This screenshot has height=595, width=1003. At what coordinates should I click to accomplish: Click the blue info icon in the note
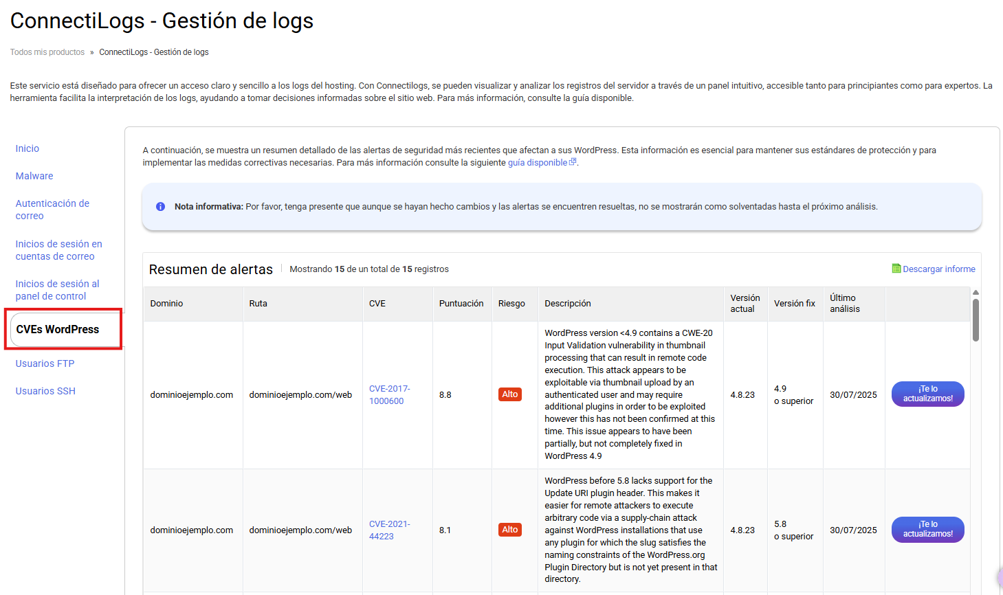(x=160, y=207)
